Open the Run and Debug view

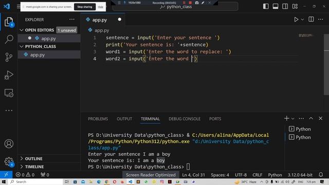coord(9,75)
